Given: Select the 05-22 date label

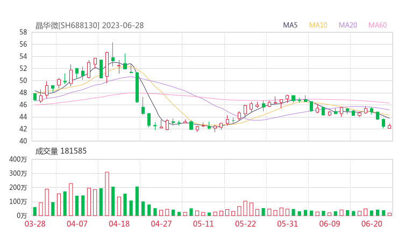Looking at the screenshot, I should [x=245, y=224].
